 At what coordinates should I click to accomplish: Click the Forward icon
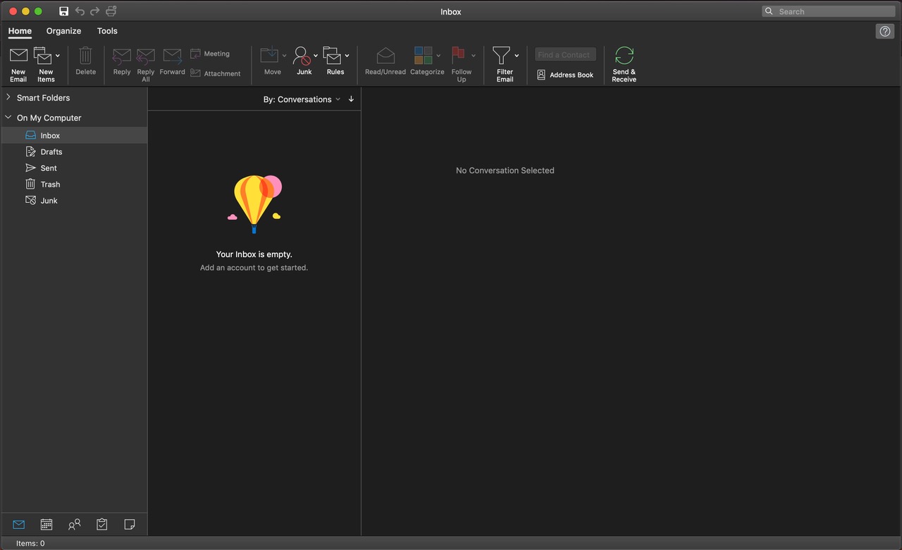(x=172, y=56)
